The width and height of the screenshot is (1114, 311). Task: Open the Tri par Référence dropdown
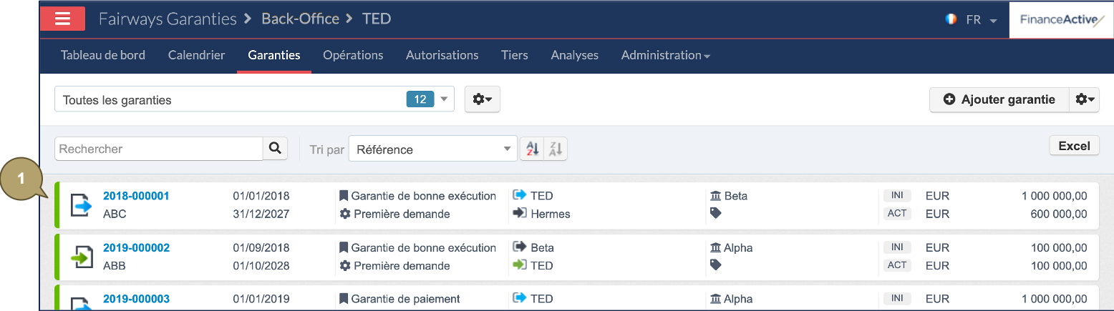pyautogui.click(x=432, y=149)
